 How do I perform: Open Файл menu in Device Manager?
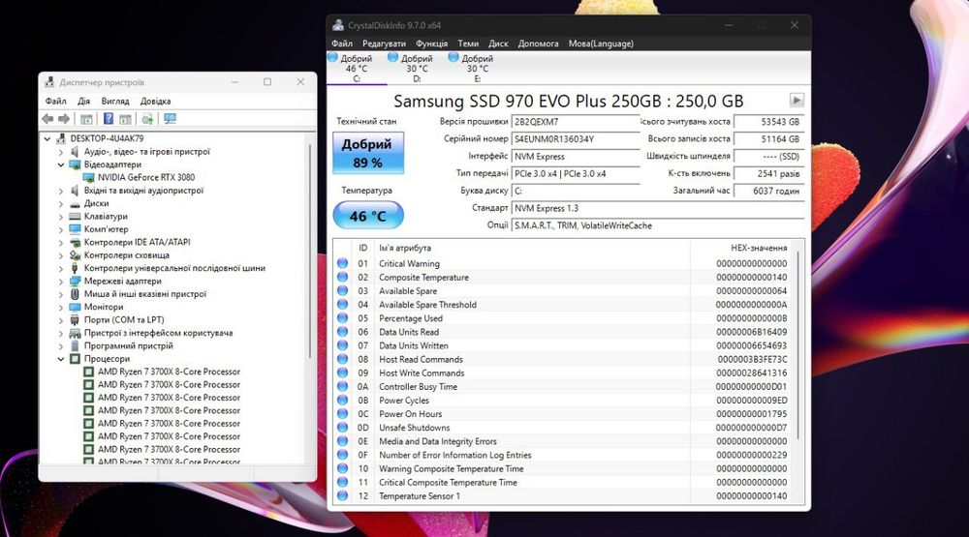(x=55, y=101)
